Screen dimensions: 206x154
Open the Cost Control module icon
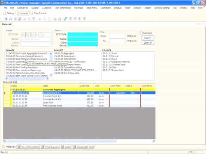[32, 13]
